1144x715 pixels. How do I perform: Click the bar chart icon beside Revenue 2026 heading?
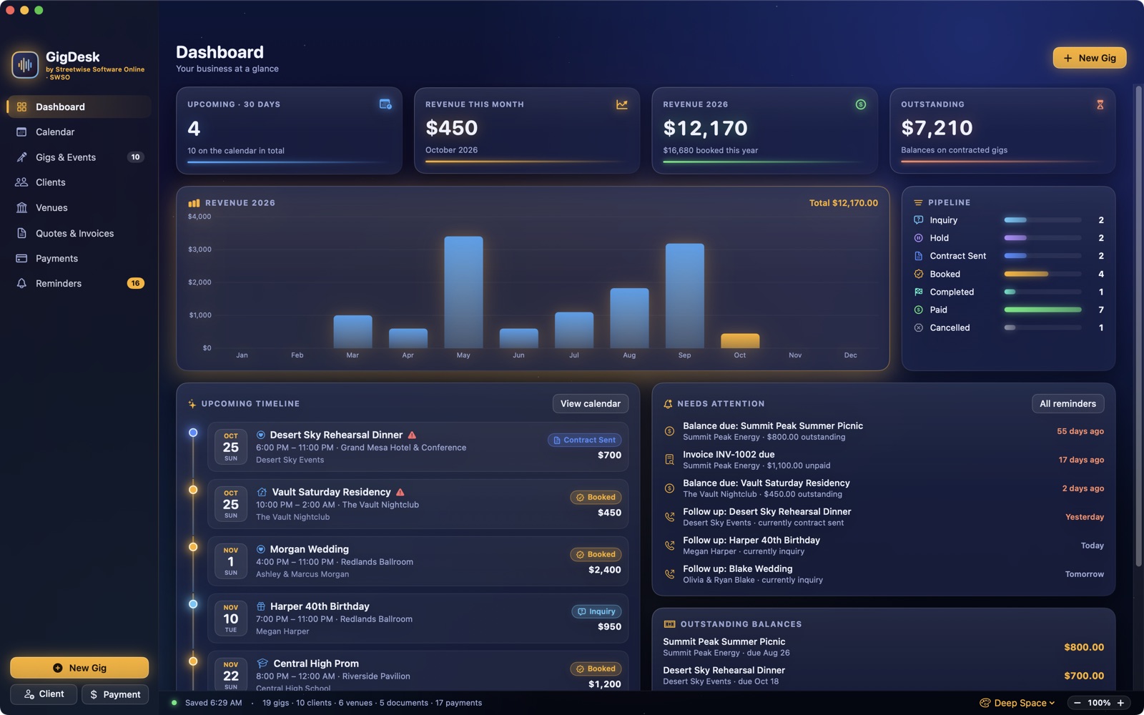194,203
